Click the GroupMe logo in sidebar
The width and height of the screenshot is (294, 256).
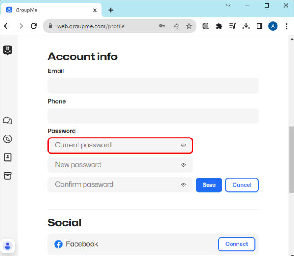[8, 50]
